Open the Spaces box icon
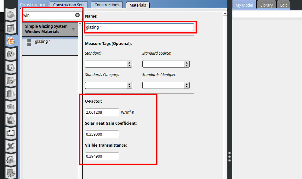 (x=11, y=107)
